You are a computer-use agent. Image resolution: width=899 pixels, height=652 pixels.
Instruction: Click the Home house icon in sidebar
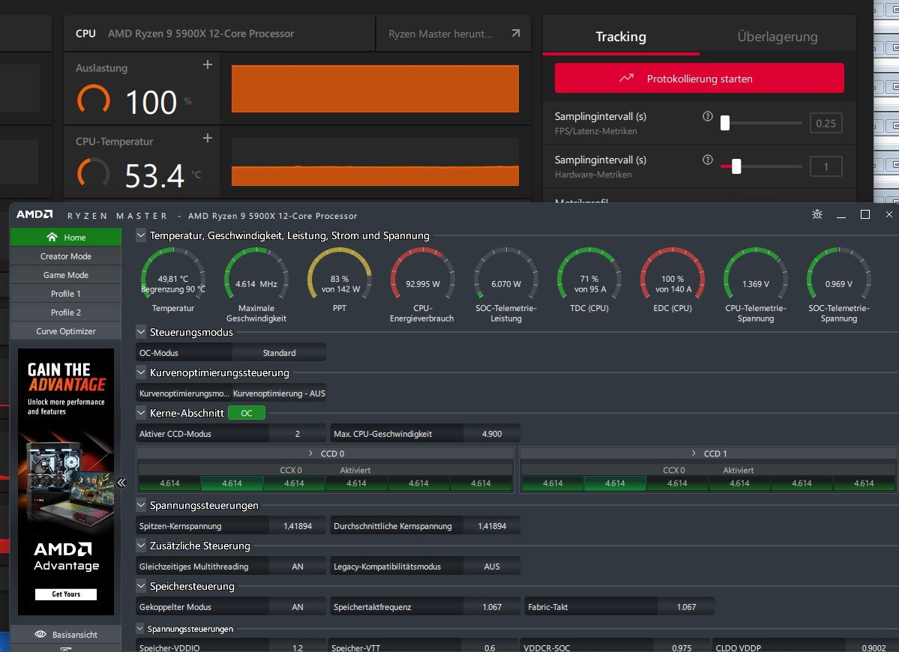52,238
